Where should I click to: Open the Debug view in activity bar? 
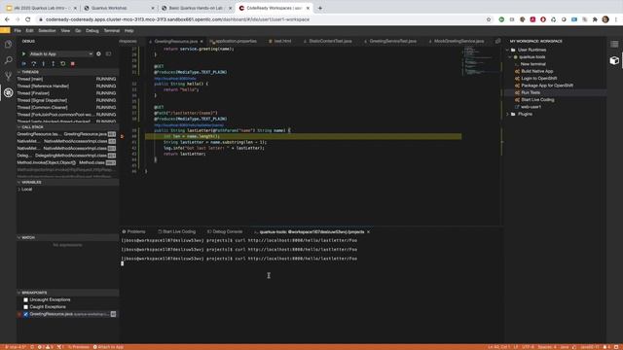tap(8, 93)
